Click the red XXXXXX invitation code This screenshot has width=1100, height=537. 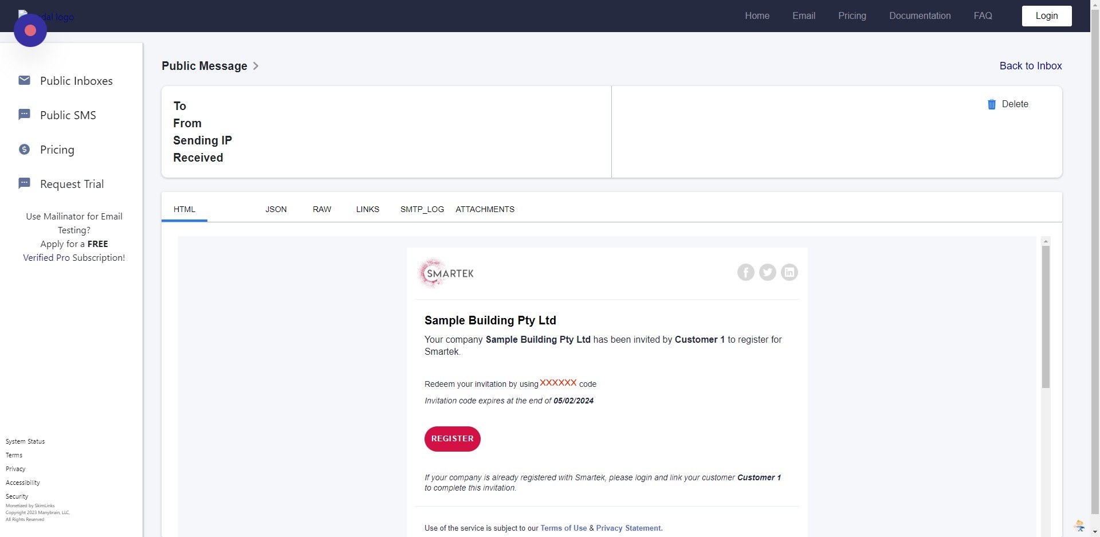click(x=558, y=383)
